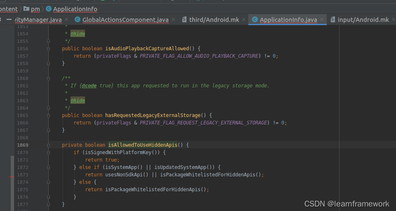396x211 pixels.
Task: Click the pm folder breadcrumb
Action: 35,9
